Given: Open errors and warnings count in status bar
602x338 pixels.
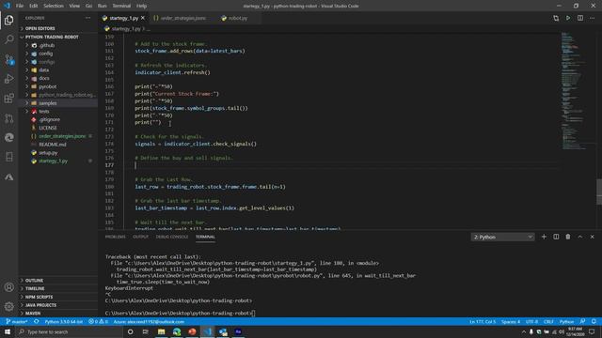Looking at the screenshot, I should [x=98, y=321].
